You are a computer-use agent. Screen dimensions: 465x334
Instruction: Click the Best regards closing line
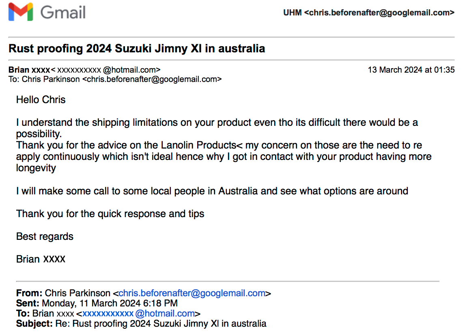coord(45,237)
